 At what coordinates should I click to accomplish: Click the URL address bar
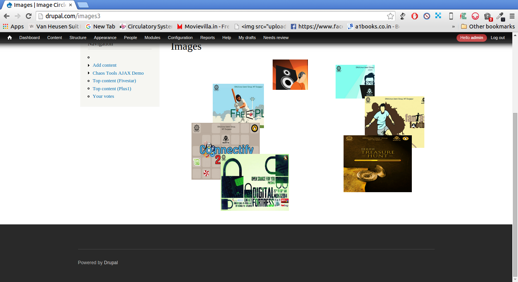pos(215,16)
